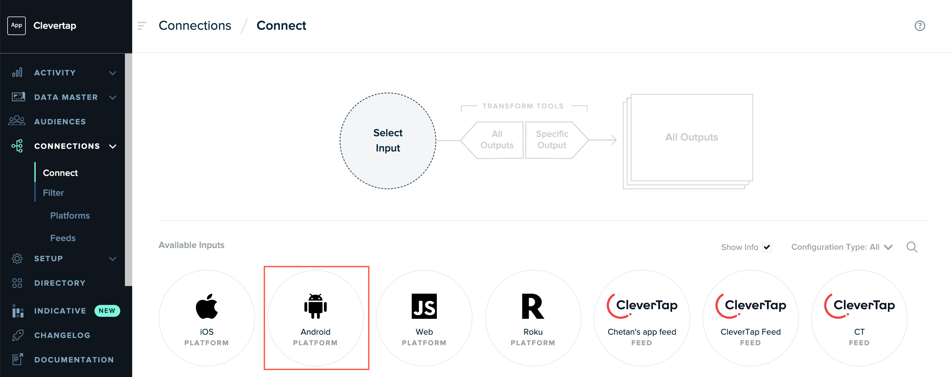
Task: Click the help question mark button
Action: coord(919,25)
